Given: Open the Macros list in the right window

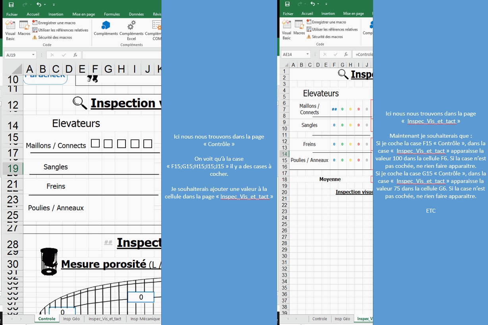Looking at the screenshot, I should click(299, 28).
